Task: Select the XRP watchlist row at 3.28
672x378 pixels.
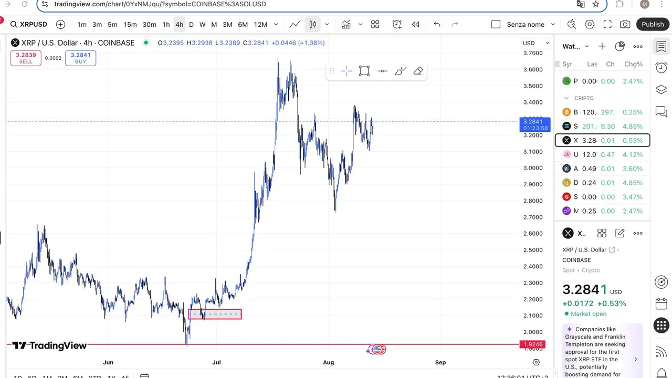Action: 603,141
